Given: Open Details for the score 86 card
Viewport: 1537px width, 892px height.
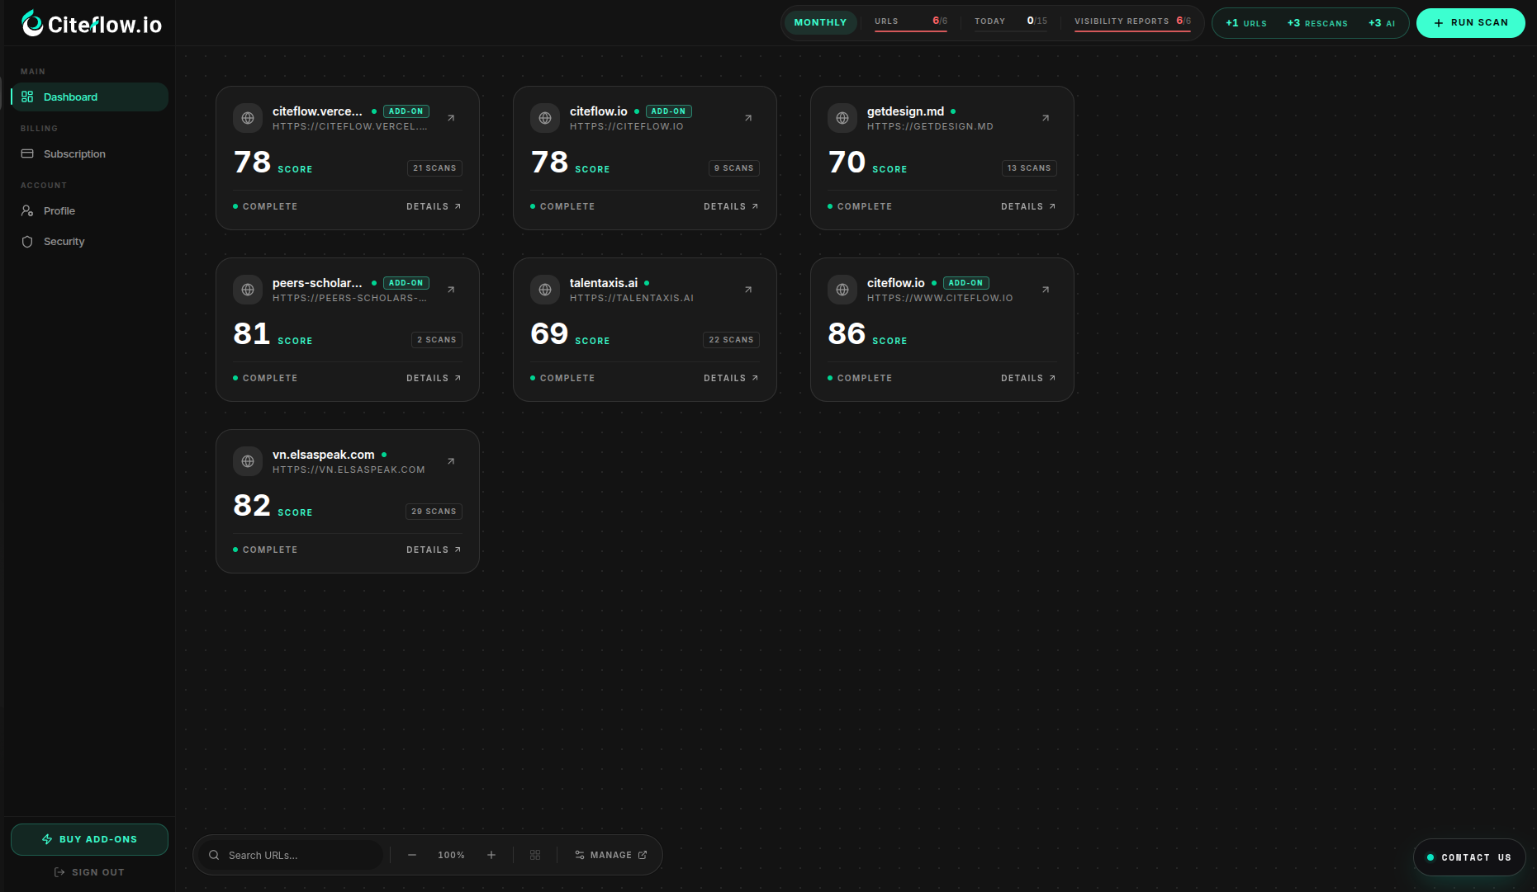Looking at the screenshot, I should [1028, 378].
